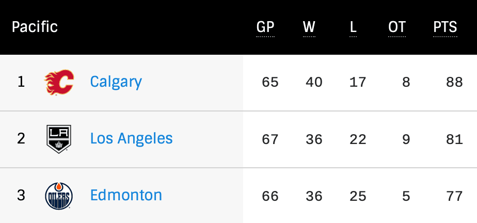477x223 pixels.
Task: Open the Los Angeles team link
Action: 131,139
